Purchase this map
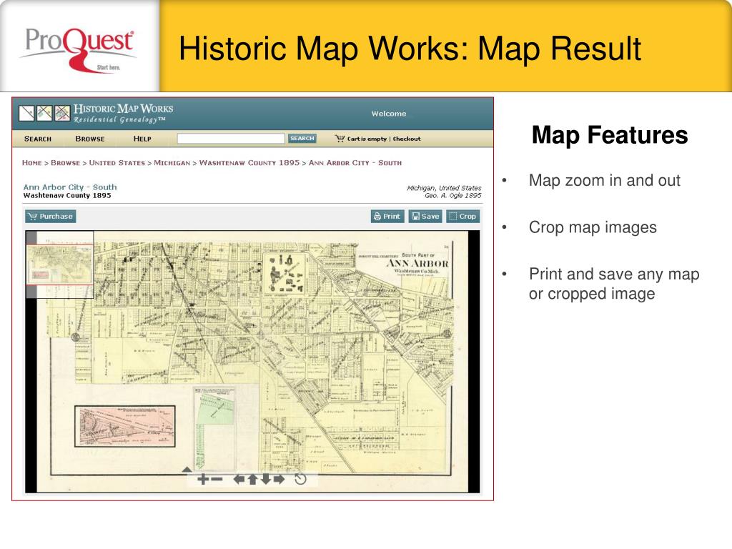732x549 pixels. click(x=51, y=216)
